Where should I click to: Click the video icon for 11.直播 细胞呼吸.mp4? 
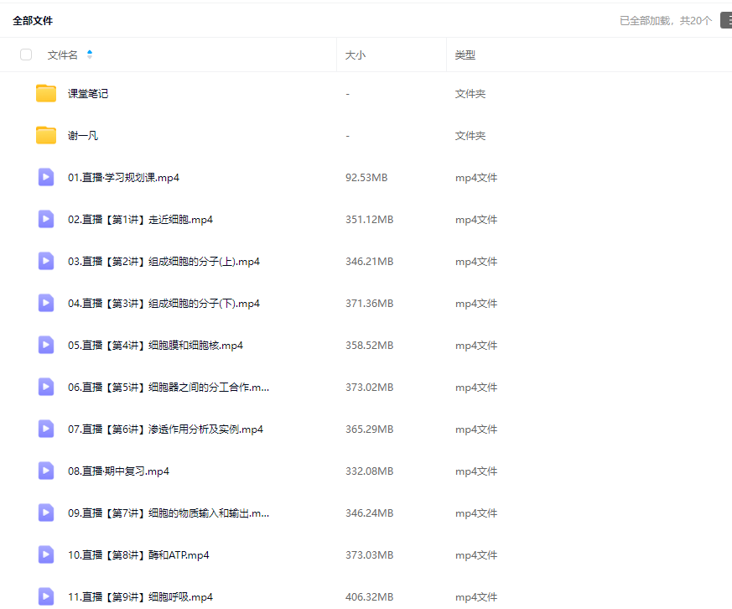point(46,596)
